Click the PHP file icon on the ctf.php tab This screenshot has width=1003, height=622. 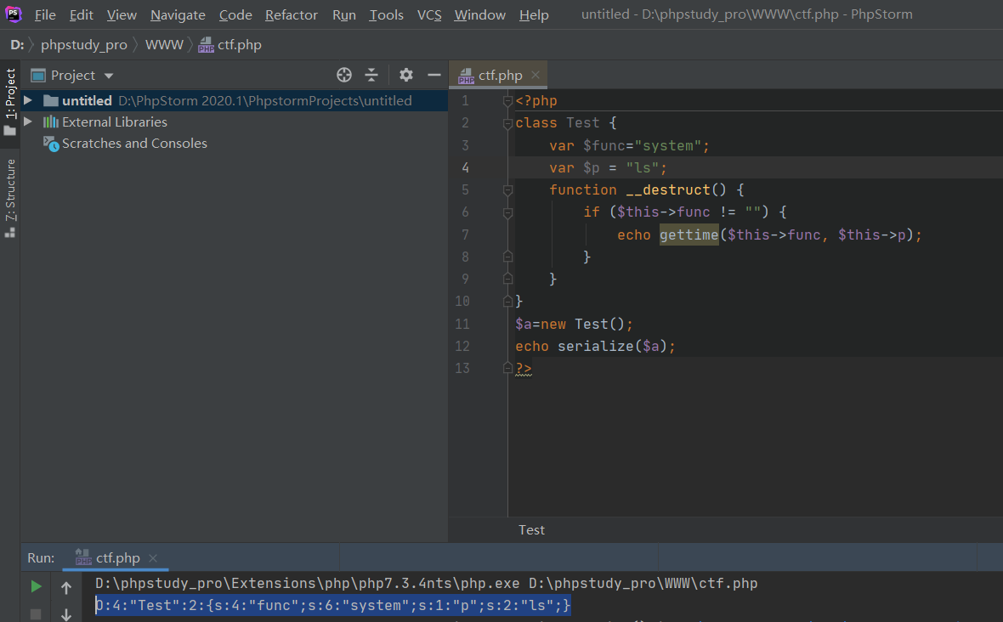pos(465,74)
